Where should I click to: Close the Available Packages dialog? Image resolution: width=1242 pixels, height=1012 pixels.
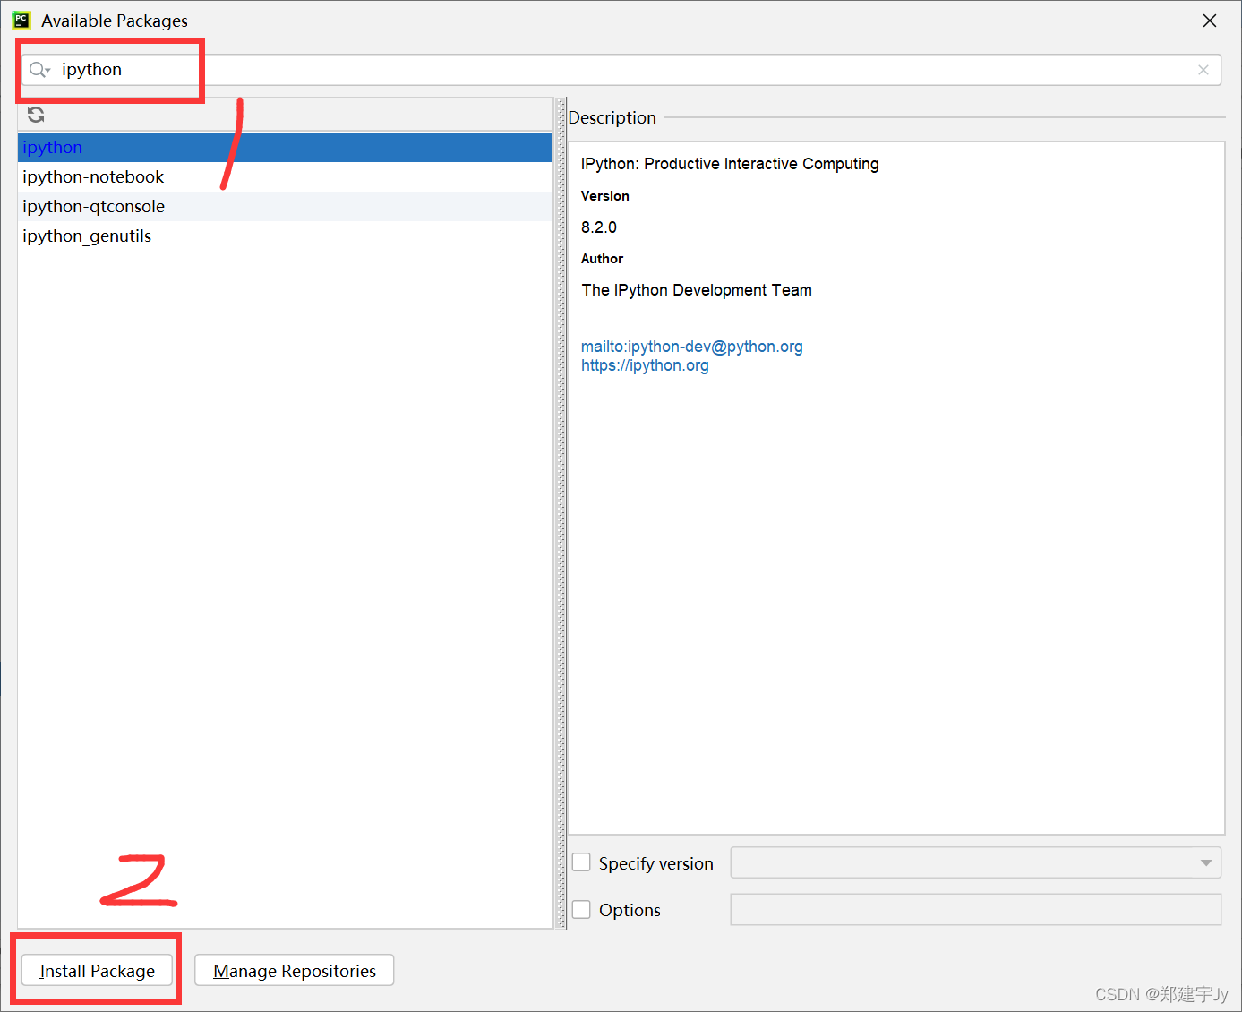(x=1210, y=21)
